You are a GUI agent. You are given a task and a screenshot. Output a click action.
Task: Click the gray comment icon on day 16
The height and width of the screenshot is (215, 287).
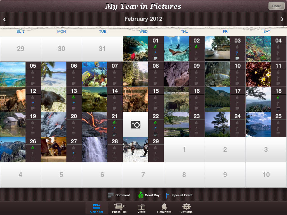pyautogui.click(x=196, y=109)
